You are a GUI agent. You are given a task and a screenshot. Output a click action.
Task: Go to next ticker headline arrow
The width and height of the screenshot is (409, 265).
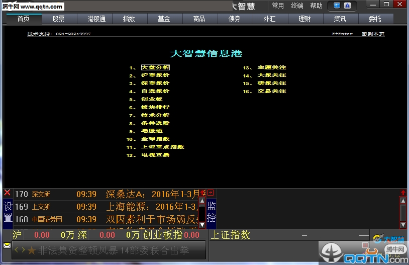pyautogui.click(x=23, y=250)
